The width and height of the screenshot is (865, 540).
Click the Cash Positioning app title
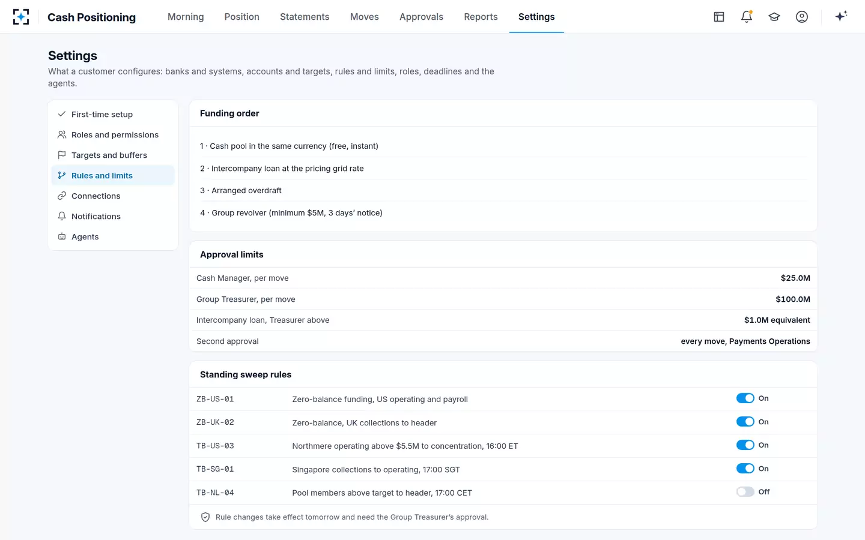(91, 17)
